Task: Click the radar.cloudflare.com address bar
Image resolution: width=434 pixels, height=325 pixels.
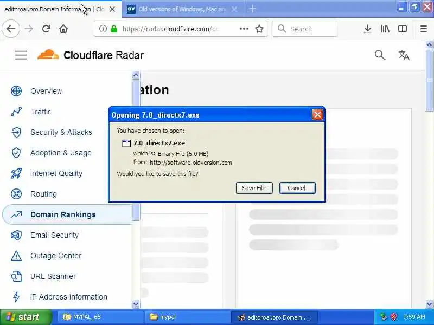Action: point(170,29)
